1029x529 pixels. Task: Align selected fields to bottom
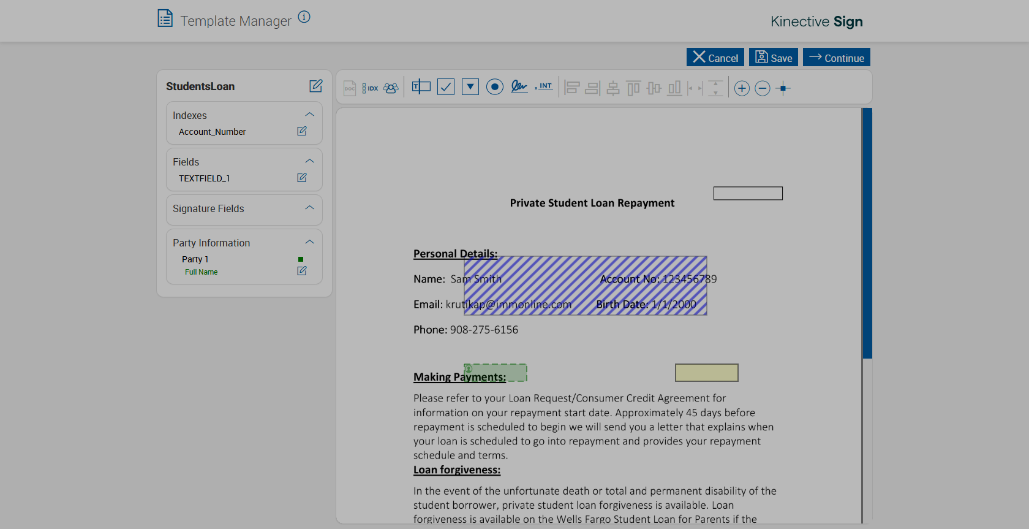[x=674, y=88]
